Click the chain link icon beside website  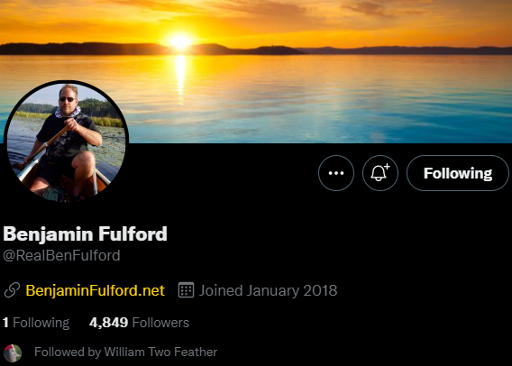tap(12, 290)
